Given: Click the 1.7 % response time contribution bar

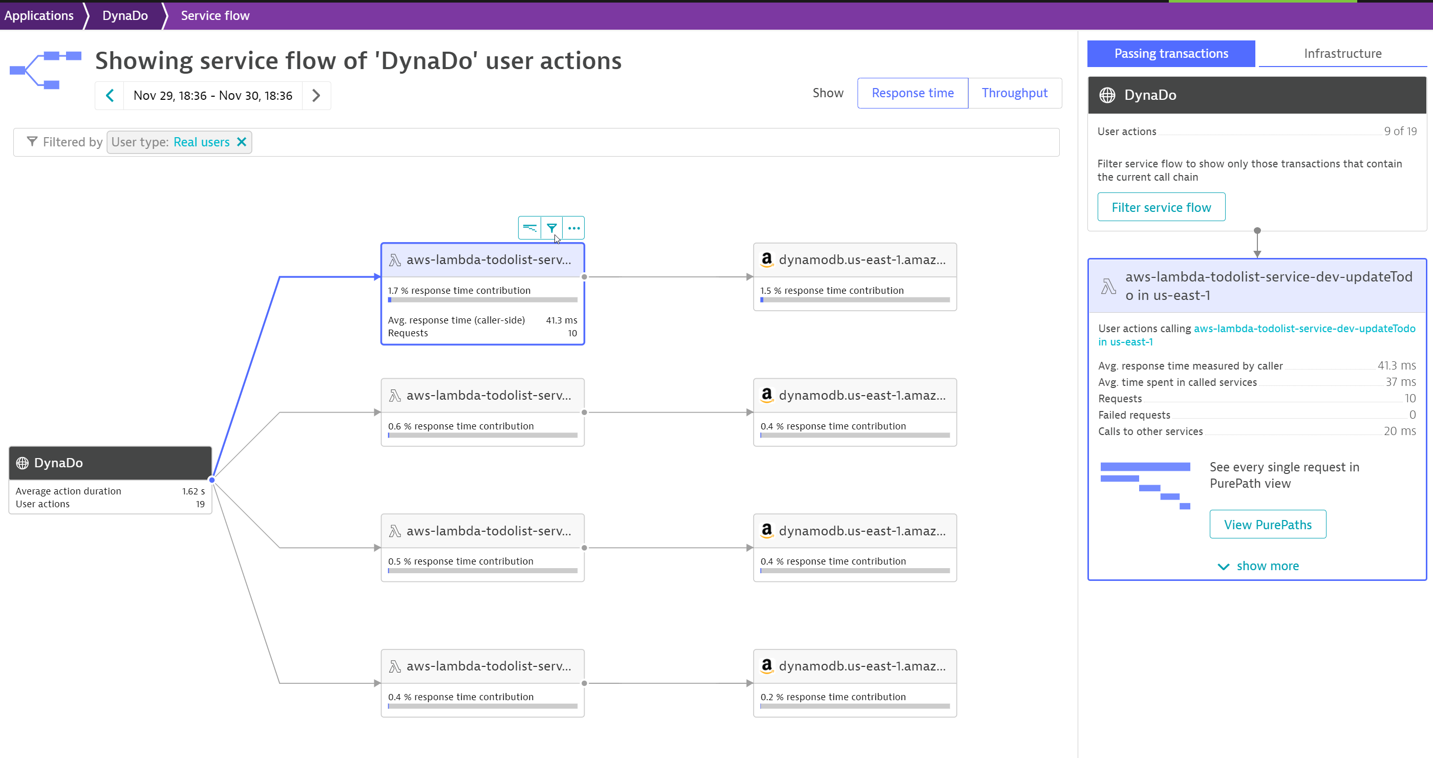Looking at the screenshot, I should pos(482,300).
